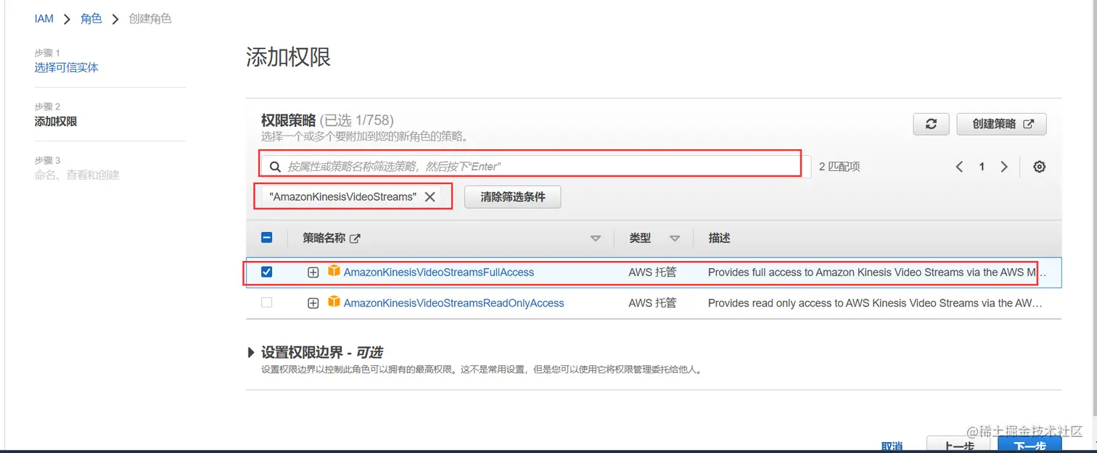
Task: Open AmazonKinesisVideoStreamsFullAccess policy link
Action: [439, 273]
